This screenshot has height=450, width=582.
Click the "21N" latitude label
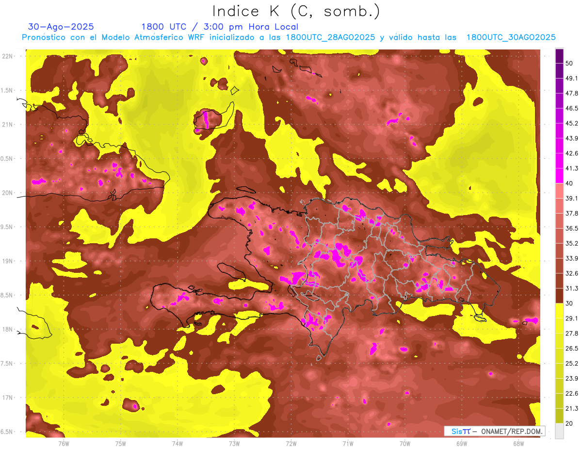tap(7, 124)
